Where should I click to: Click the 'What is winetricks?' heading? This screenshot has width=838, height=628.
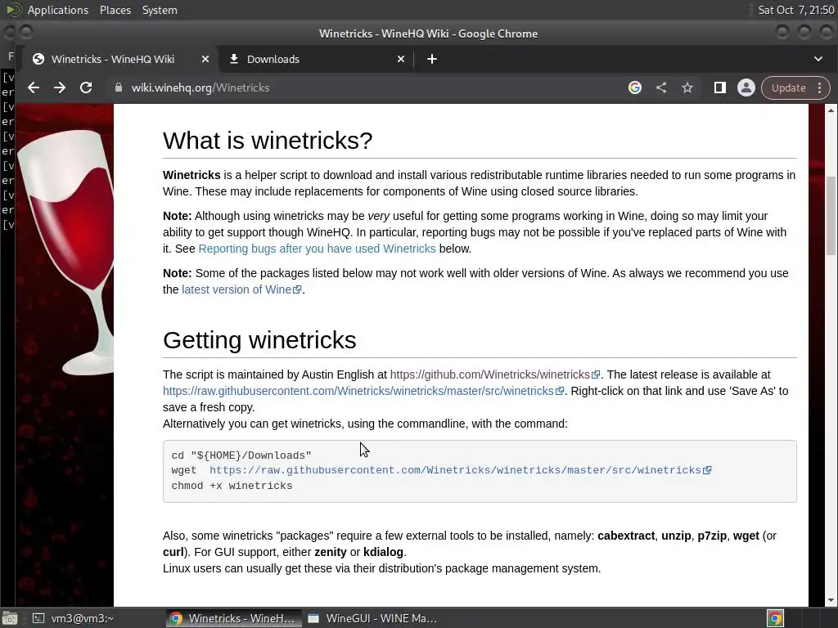(268, 141)
